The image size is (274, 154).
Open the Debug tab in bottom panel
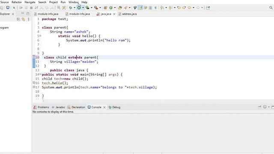[x=114, y=107]
